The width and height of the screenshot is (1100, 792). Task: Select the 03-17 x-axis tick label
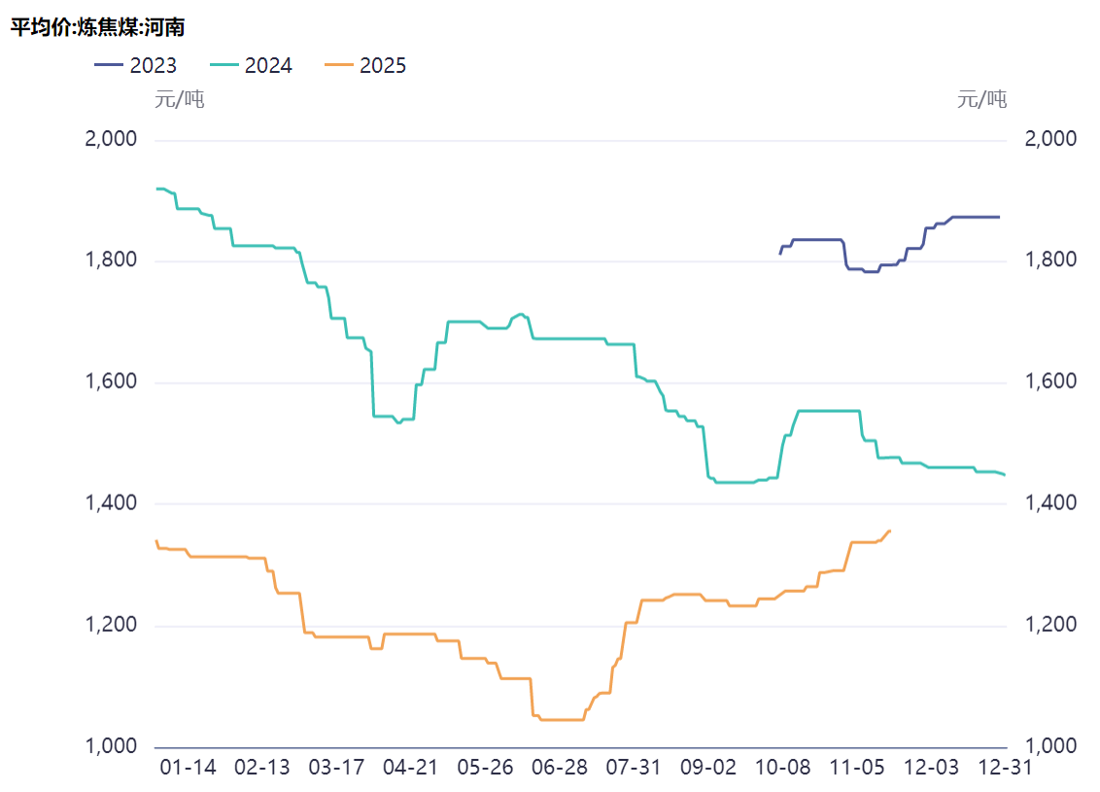click(x=336, y=768)
